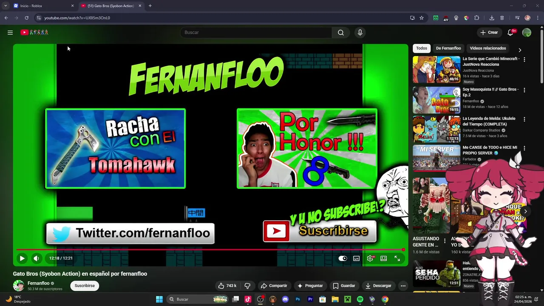Select the Videos relacionados chip

click(x=488, y=48)
